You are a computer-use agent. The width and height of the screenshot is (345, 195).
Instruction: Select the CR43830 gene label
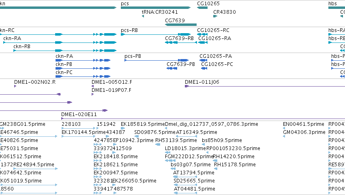(x=225, y=12)
